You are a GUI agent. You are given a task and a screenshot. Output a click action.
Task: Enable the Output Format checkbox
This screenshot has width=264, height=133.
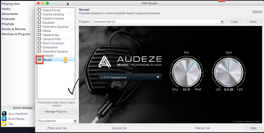39,10
